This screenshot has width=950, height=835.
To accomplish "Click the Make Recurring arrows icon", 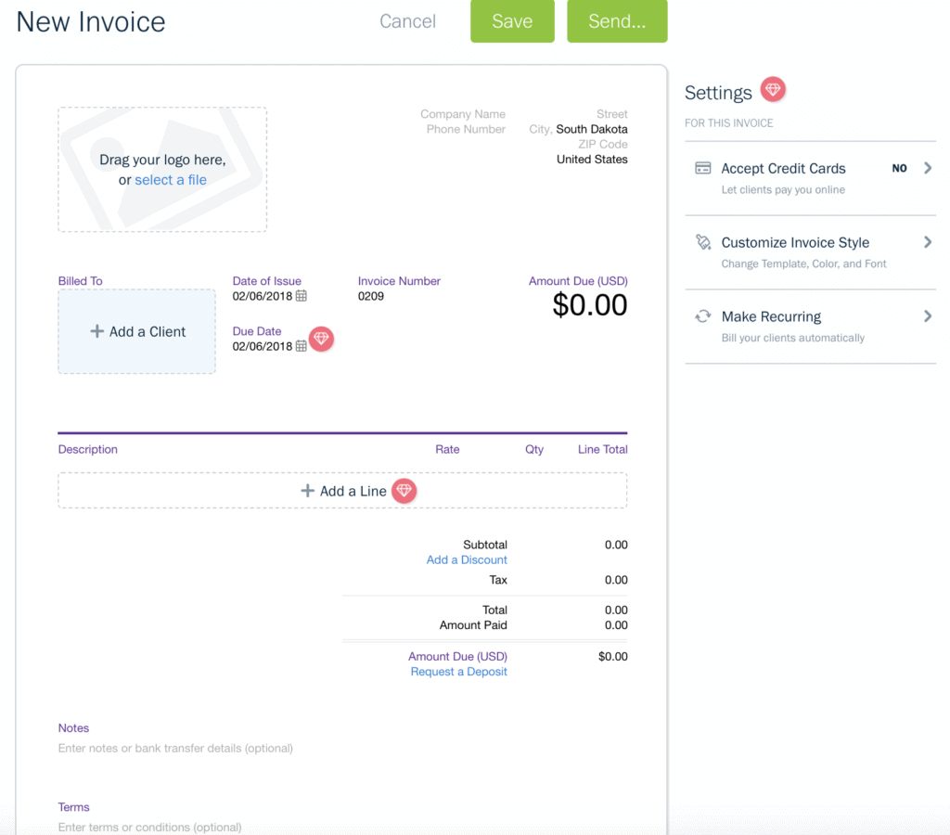I will click(703, 316).
